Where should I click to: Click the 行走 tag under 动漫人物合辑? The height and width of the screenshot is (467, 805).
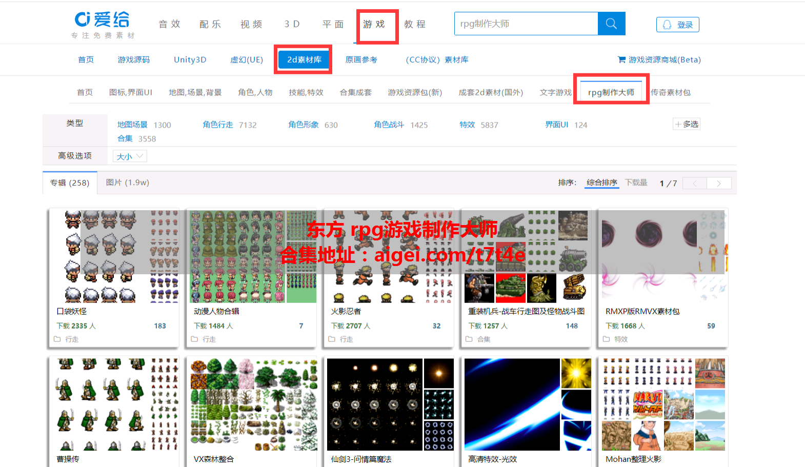209,339
